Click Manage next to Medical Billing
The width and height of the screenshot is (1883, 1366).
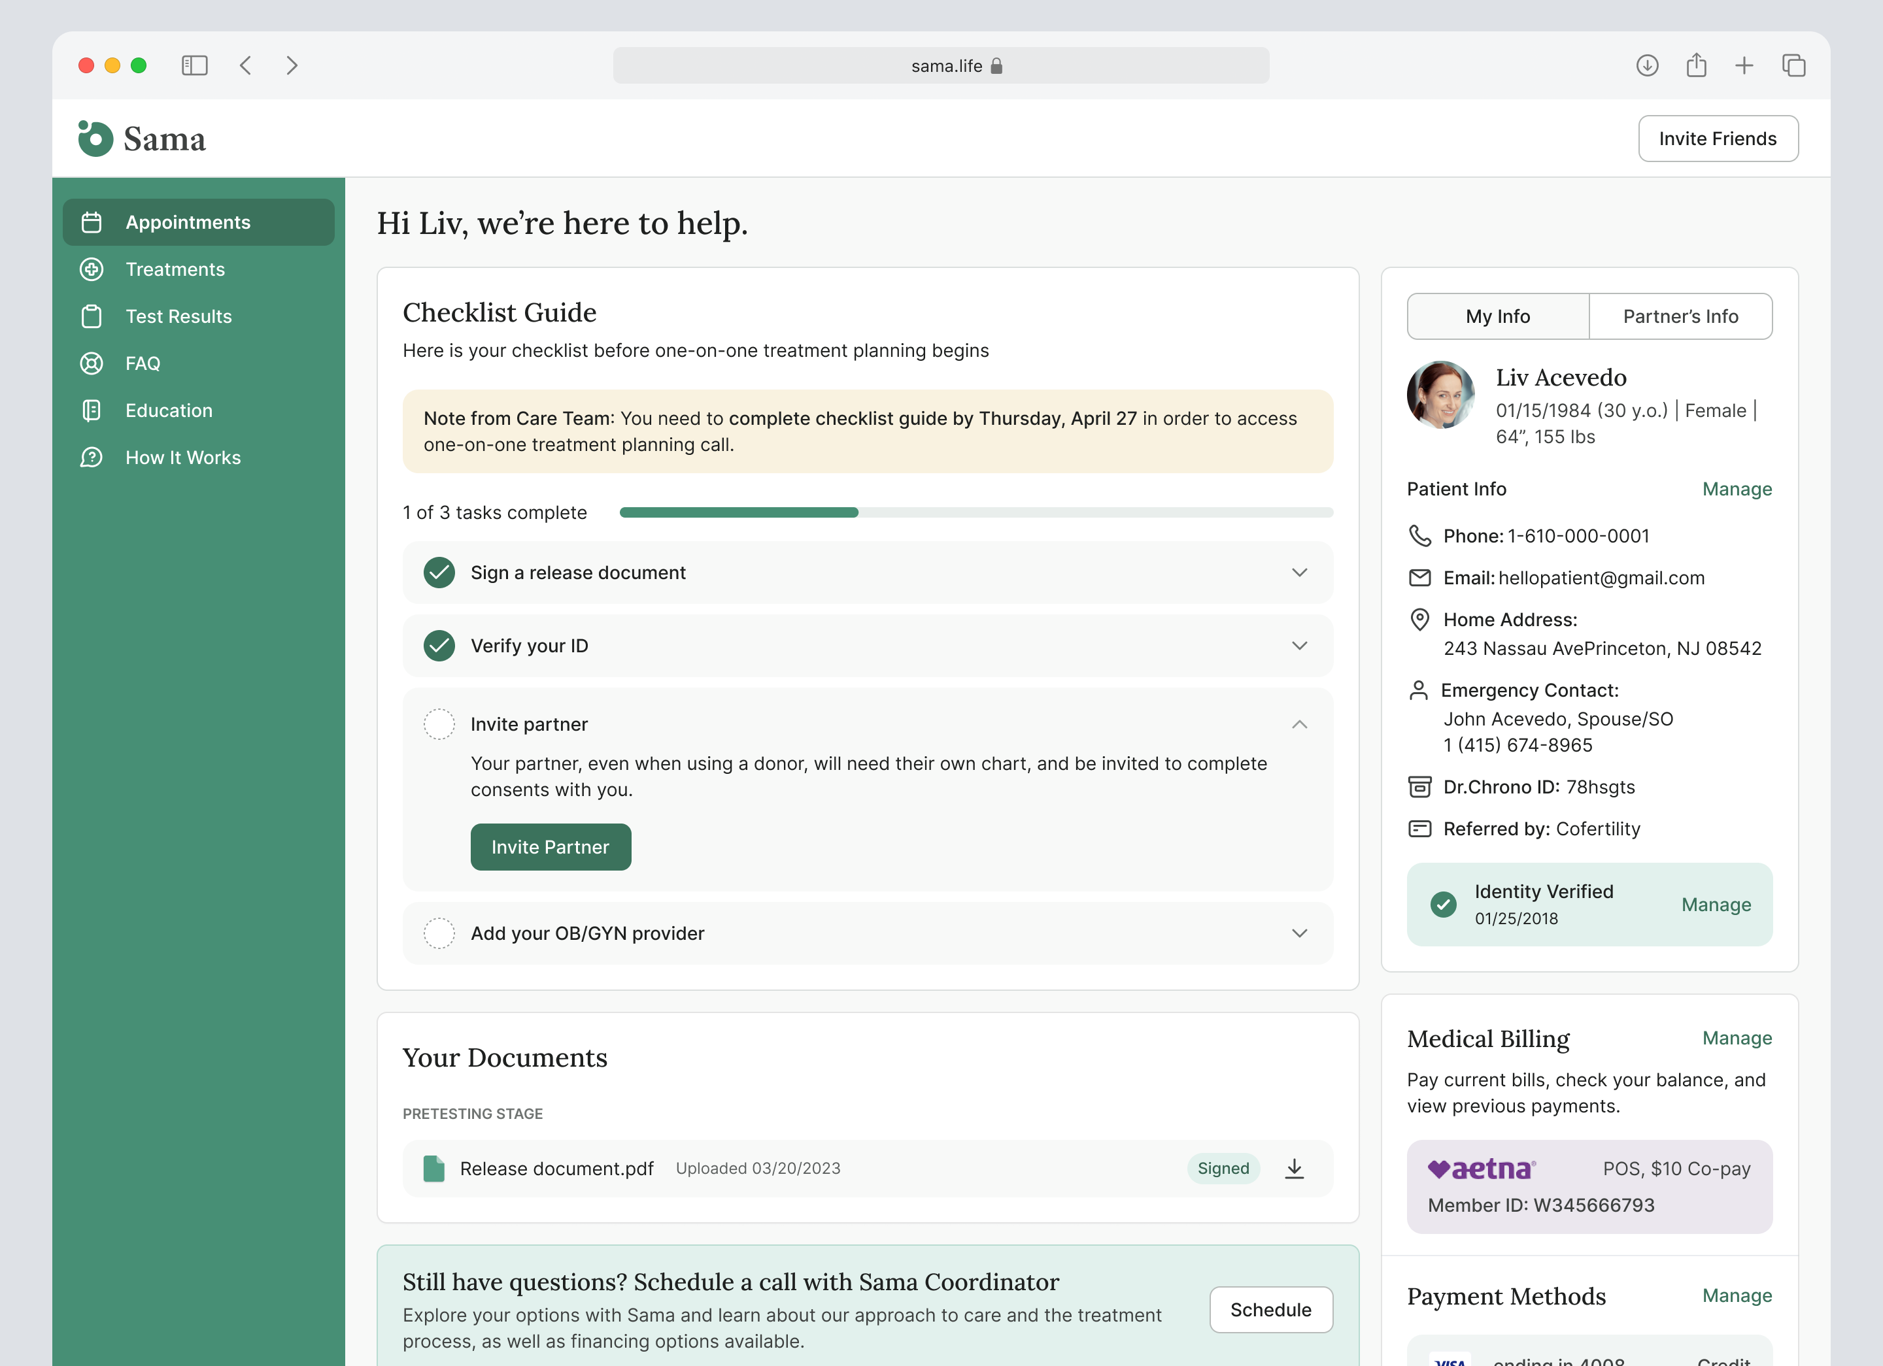pyautogui.click(x=1737, y=1038)
